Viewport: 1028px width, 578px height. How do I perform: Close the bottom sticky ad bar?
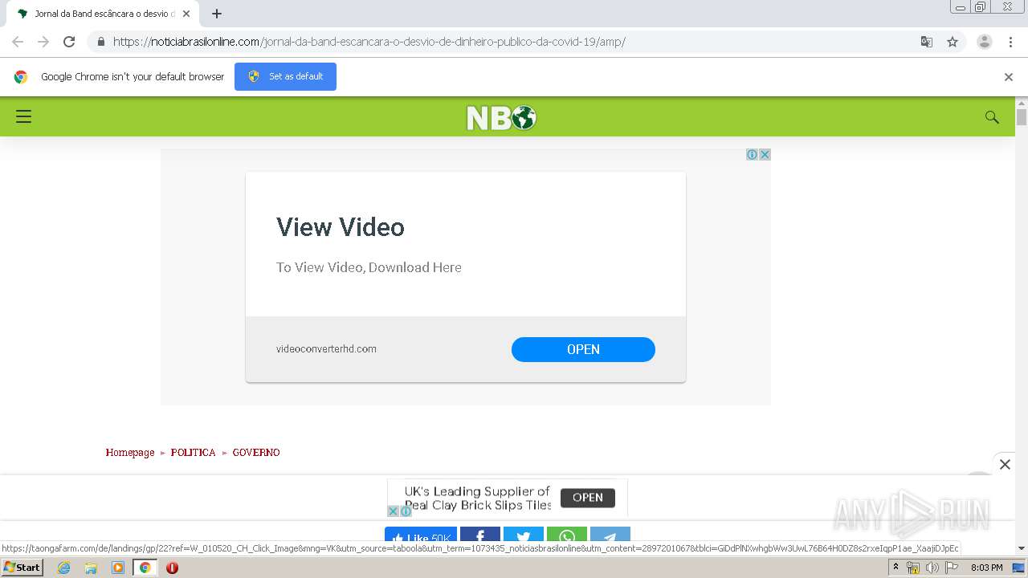1005,464
